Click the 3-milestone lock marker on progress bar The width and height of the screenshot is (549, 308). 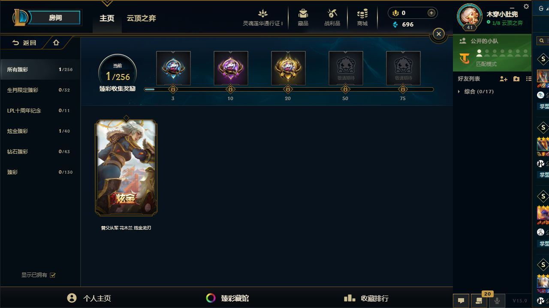tap(173, 89)
